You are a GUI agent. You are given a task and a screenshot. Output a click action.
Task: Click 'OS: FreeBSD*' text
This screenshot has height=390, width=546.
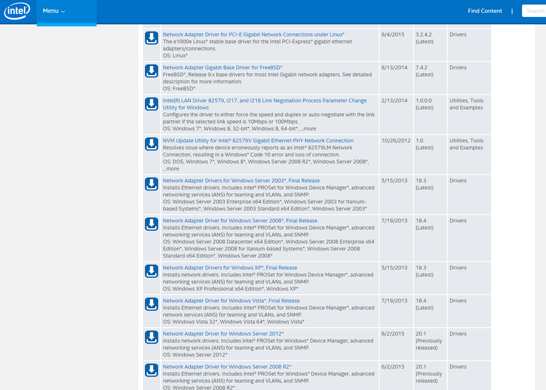click(x=179, y=89)
